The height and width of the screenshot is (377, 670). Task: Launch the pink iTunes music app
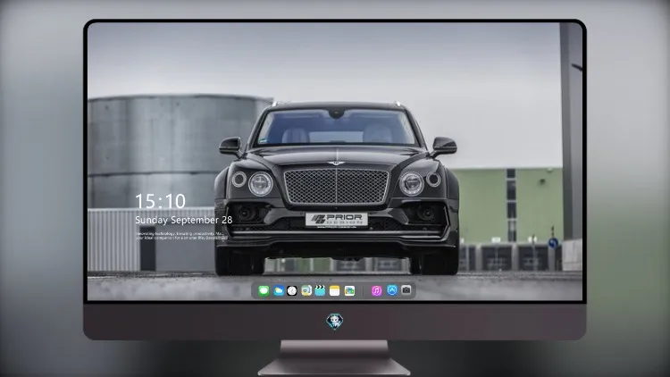point(376,290)
